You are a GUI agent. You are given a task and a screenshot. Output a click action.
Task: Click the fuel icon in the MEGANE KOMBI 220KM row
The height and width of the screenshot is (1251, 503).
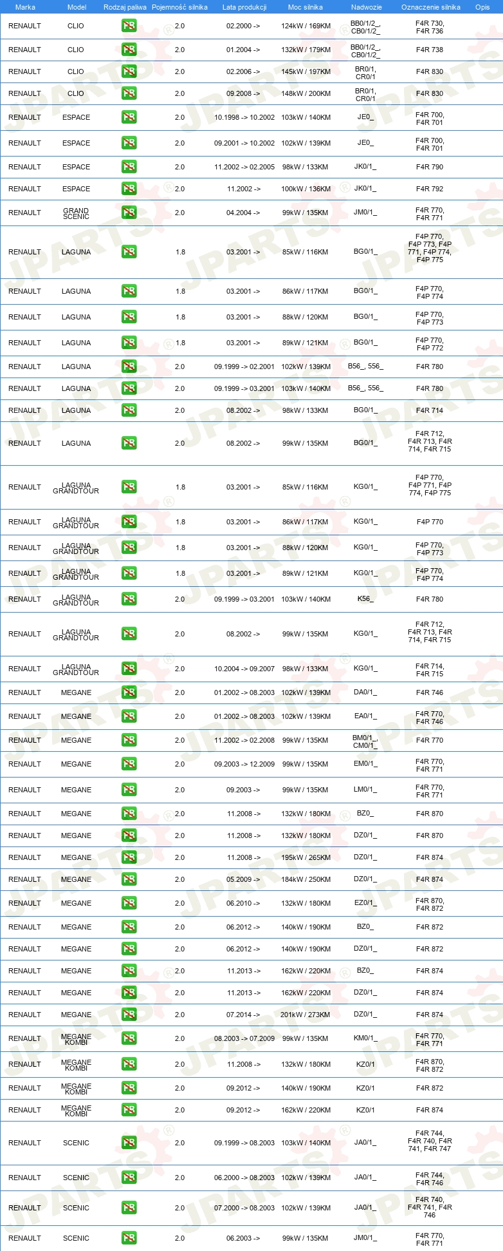tap(129, 1110)
